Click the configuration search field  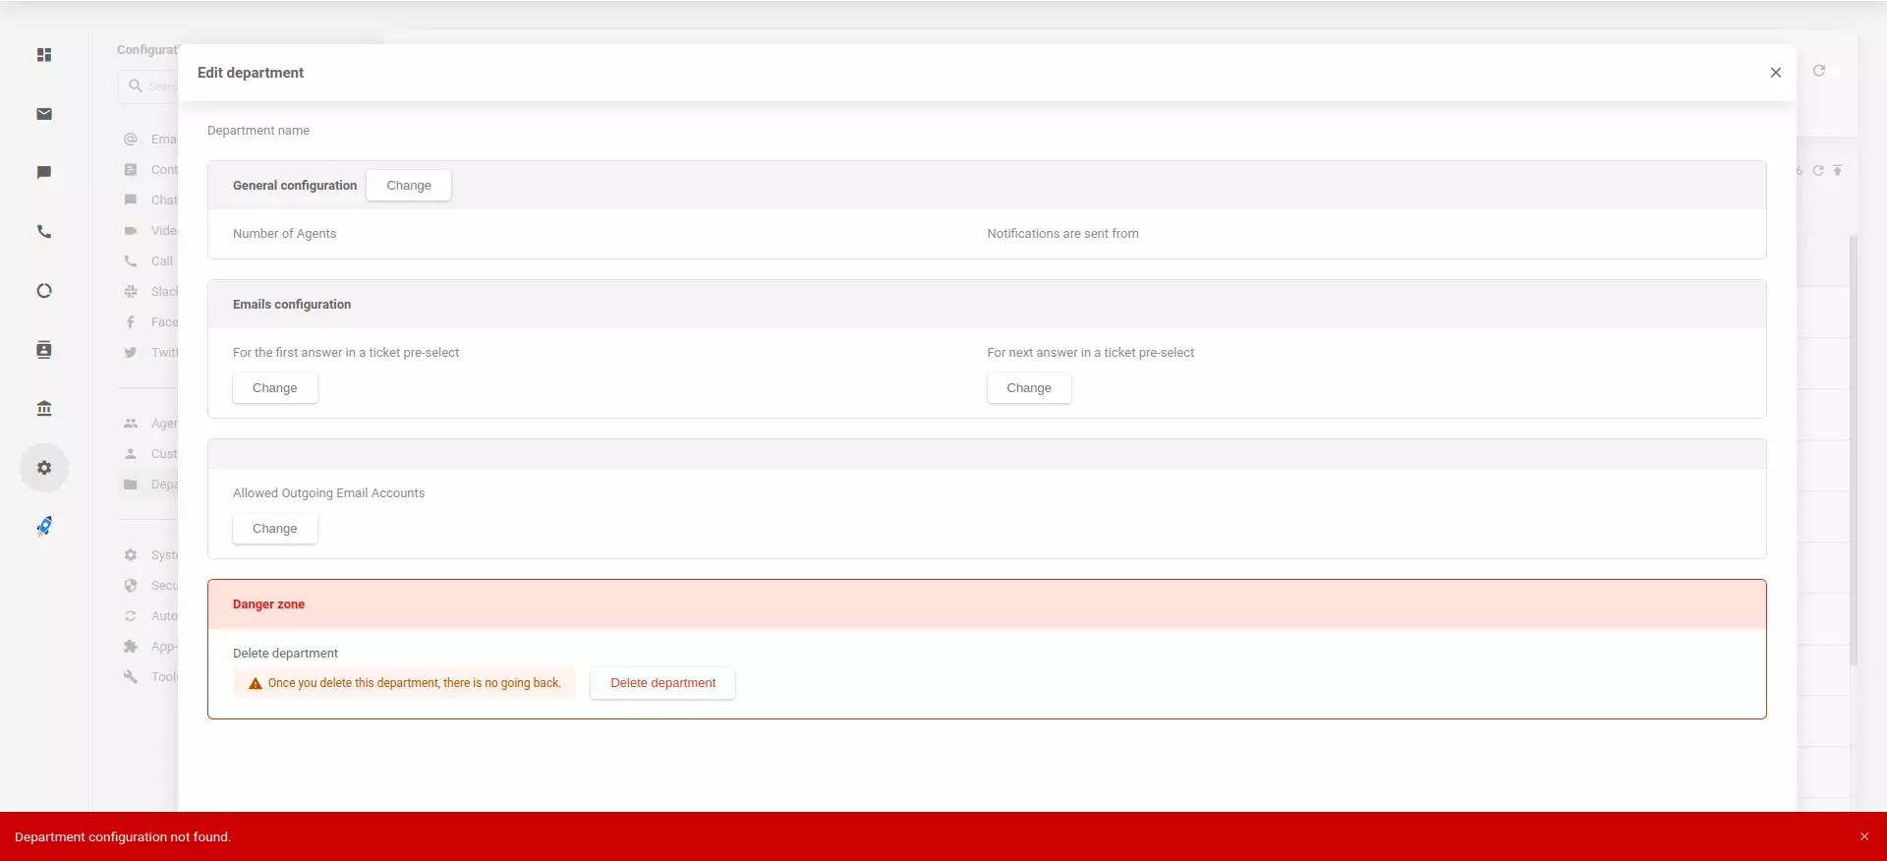point(157,86)
